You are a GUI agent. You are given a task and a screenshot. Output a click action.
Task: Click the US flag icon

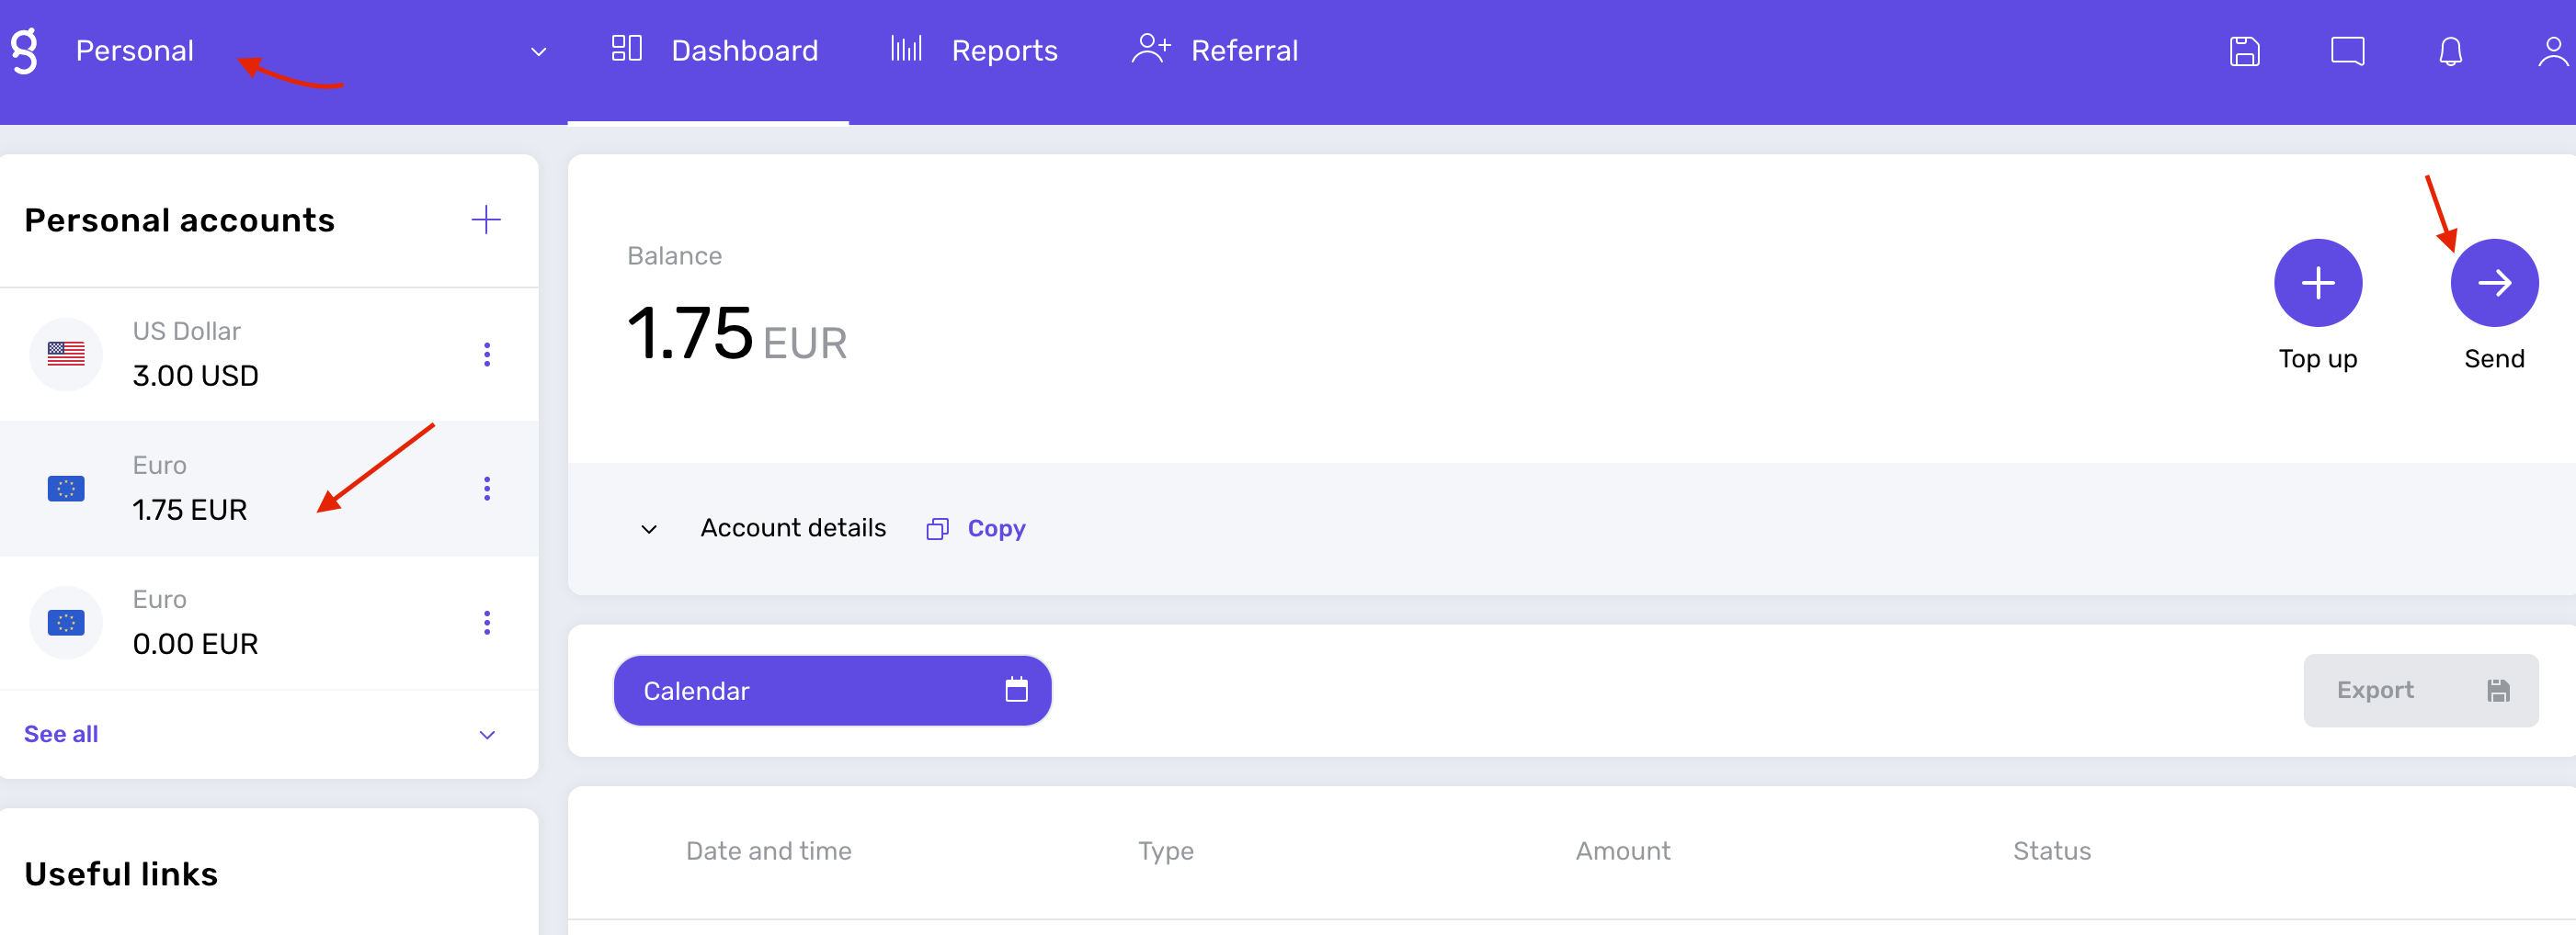66,354
